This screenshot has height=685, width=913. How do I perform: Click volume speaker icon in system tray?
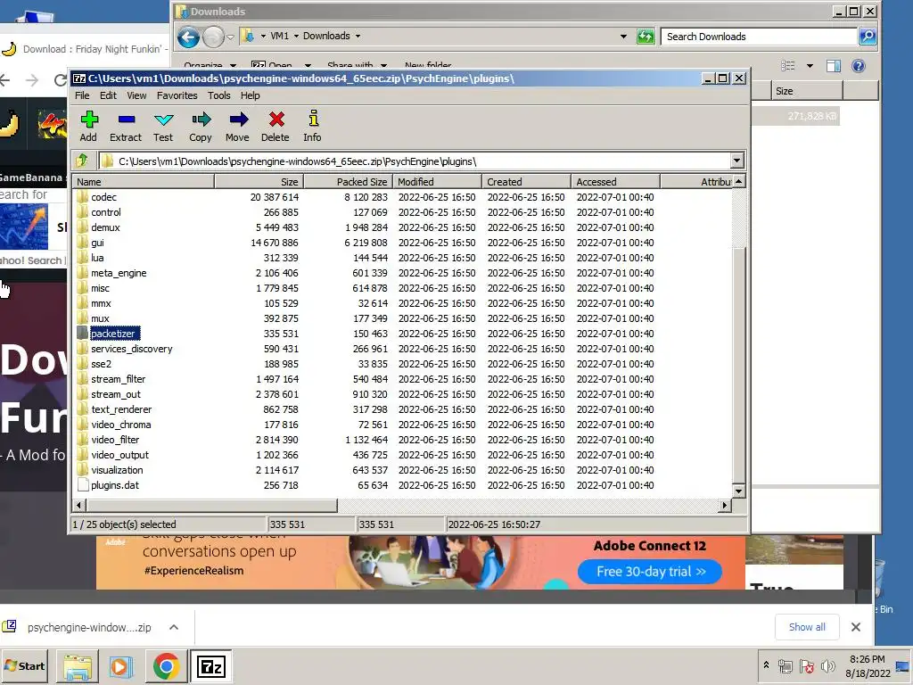point(827,665)
